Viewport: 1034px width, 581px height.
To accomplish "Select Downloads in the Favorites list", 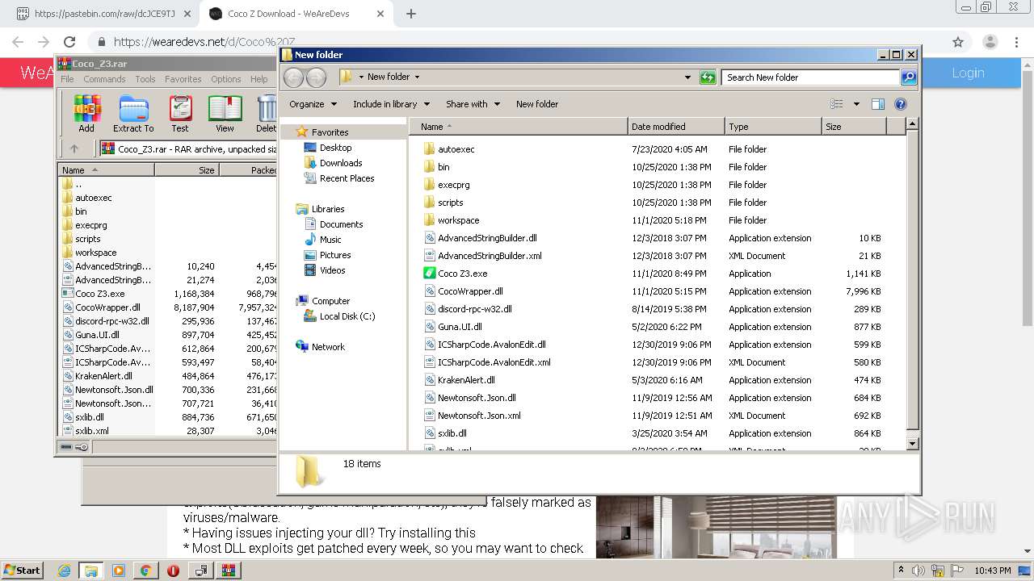I will pyautogui.click(x=341, y=163).
